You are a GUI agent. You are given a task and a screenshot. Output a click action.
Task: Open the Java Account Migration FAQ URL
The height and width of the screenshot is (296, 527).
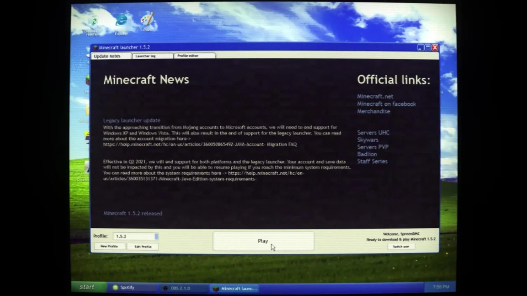(x=200, y=145)
